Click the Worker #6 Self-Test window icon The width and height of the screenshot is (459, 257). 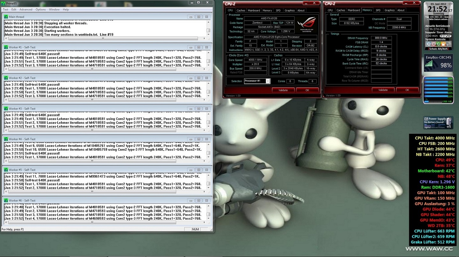[x=6, y=200]
